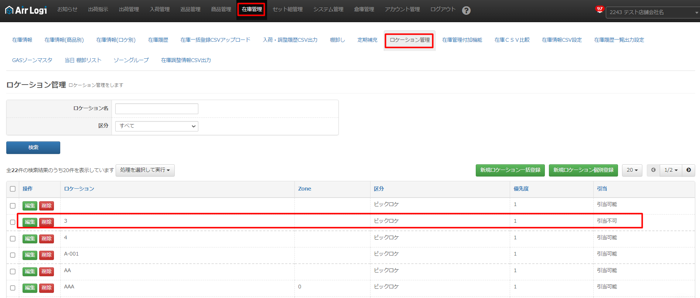700x298 pixels.
Task: Open the 出荷指示 menu
Action: (98, 9)
